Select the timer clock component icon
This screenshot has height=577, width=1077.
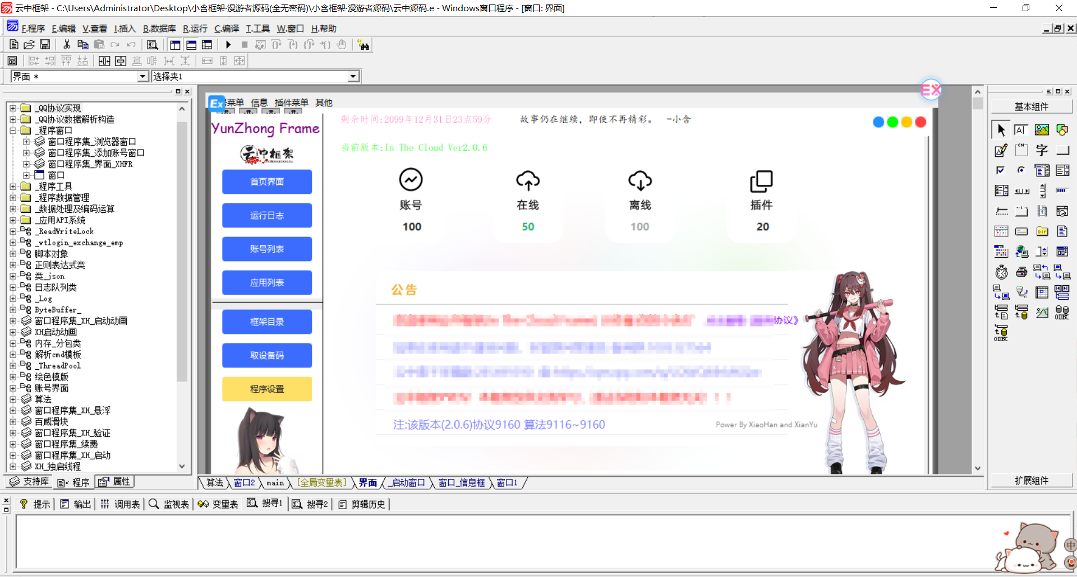1001,272
